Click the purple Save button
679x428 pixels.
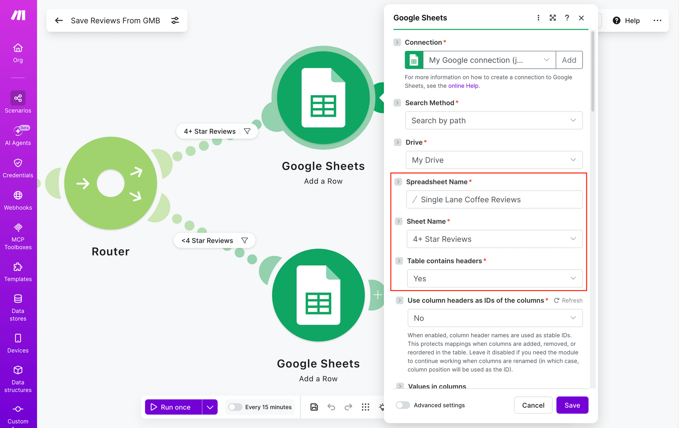[x=572, y=405]
